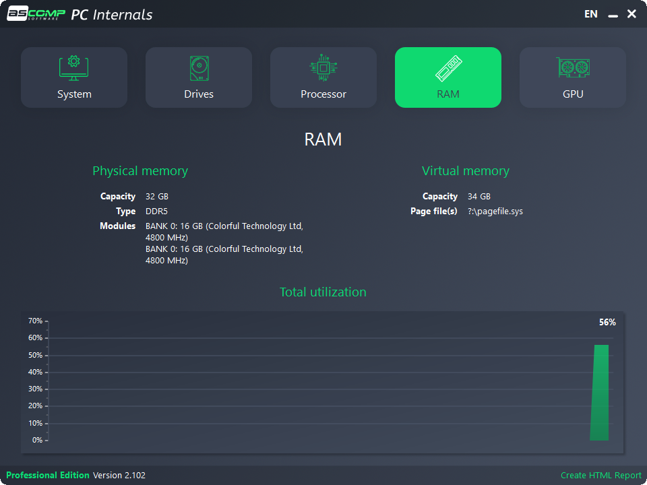Image resolution: width=647 pixels, height=485 pixels.
Task: Click the dual-fan icon above GPU
Action: pyautogui.click(x=572, y=67)
